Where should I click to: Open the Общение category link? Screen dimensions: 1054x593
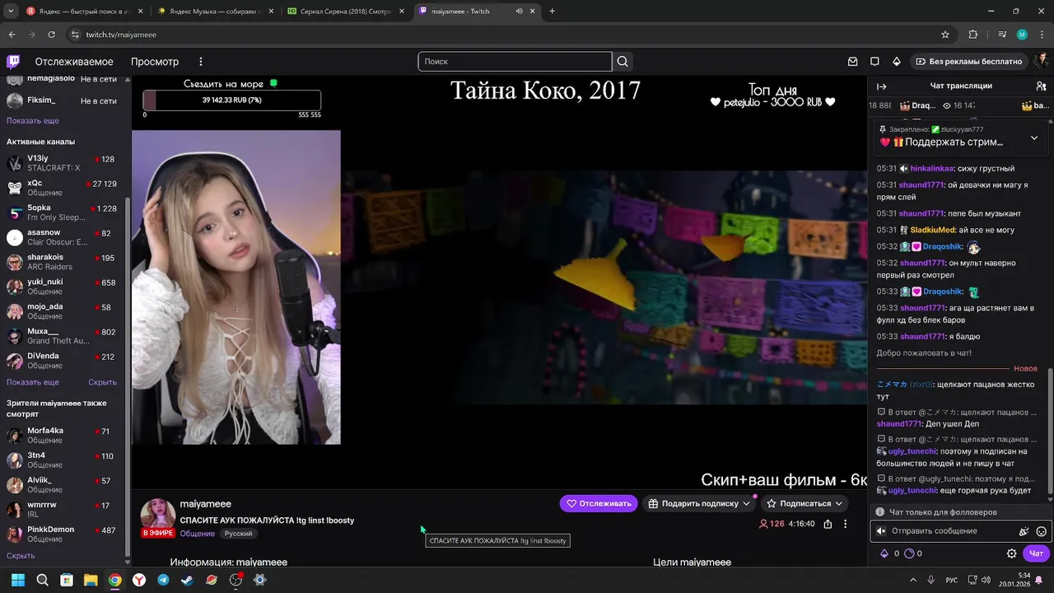pyautogui.click(x=197, y=534)
